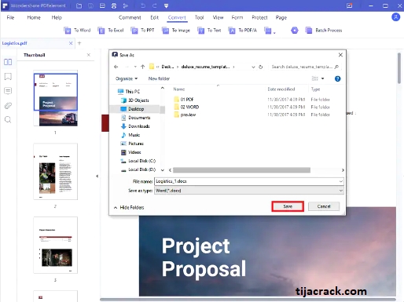This screenshot has width=404, height=302.
Task: Close the Logistics.pdf tab
Action: [71, 43]
